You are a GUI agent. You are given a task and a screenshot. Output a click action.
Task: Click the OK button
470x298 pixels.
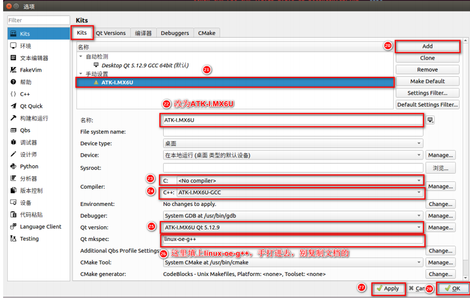pyautogui.click(x=453, y=289)
